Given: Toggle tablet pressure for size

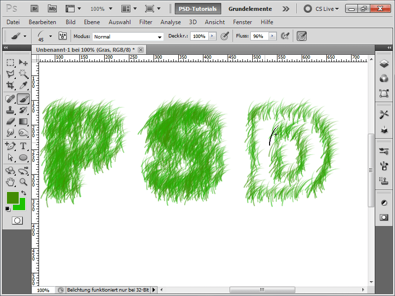Looking at the screenshot, I should click(302, 36).
